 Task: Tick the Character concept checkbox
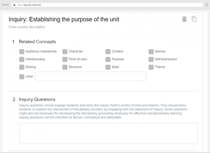point(65,52)
